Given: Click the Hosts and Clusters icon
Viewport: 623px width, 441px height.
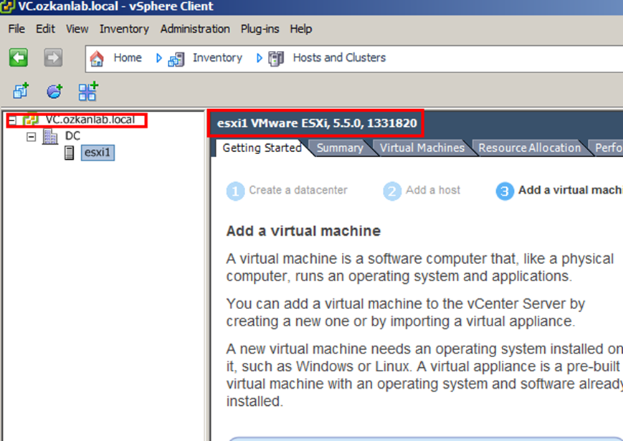Looking at the screenshot, I should pyautogui.click(x=276, y=59).
